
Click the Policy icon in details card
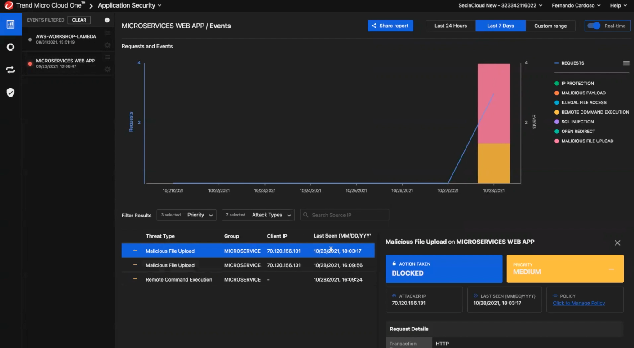(x=555, y=296)
